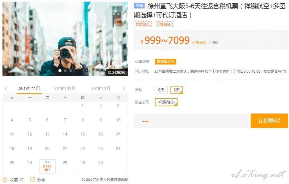Choose the 6天 duration option
Image resolution: width=289 pixels, height=184 pixels.
161,90
